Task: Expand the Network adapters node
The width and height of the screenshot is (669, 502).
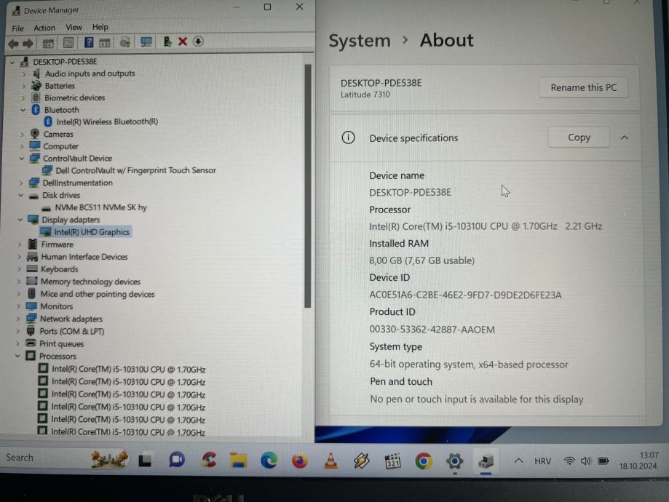Action: click(18, 319)
